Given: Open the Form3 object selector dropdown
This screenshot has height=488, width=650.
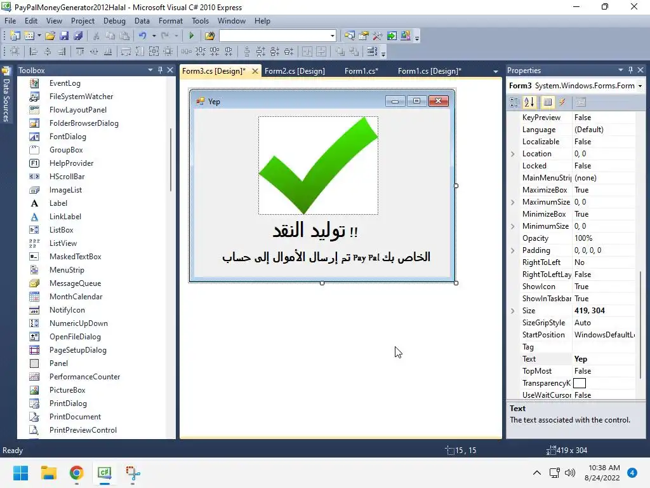Looking at the screenshot, I should click(x=640, y=86).
